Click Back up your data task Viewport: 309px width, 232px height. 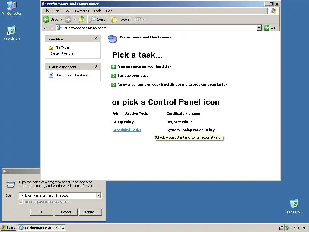click(133, 76)
